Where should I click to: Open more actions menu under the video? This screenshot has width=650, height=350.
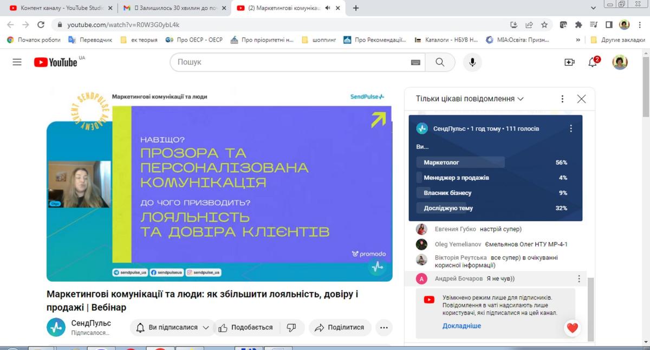tap(384, 327)
